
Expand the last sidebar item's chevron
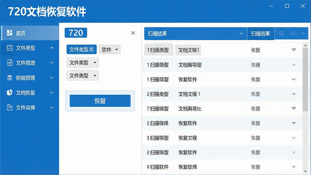point(52,108)
